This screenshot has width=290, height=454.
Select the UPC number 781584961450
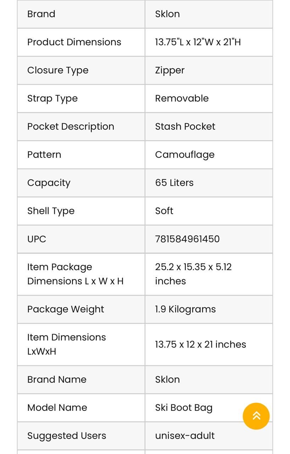[x=187, y=239]
